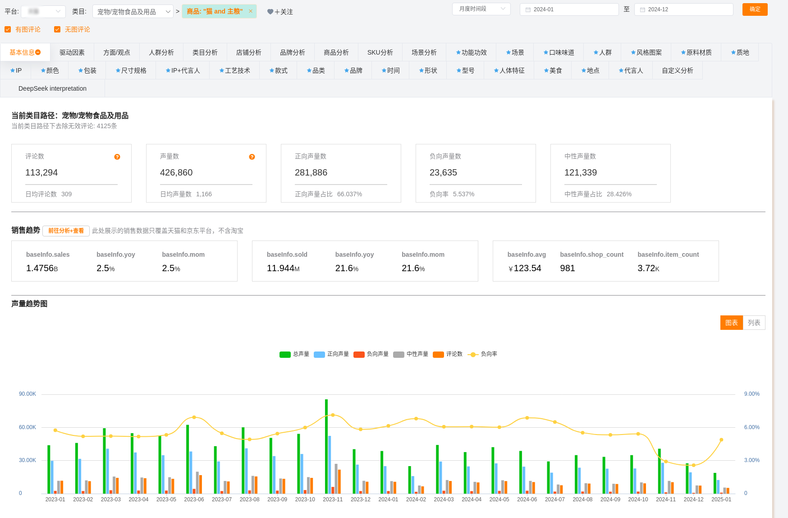Open the 自定义分析 tab
This screenshot has width=788, height=518.
coord(678,70)
